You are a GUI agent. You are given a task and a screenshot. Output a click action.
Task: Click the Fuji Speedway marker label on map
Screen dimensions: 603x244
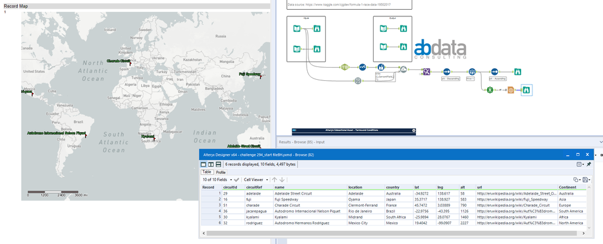click(x=250, y=74)
